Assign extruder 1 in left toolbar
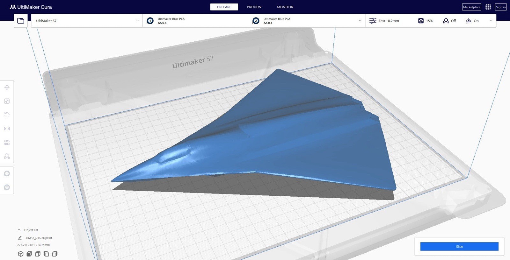Screen dimensions: 510x260 click(x=7, y=173)
